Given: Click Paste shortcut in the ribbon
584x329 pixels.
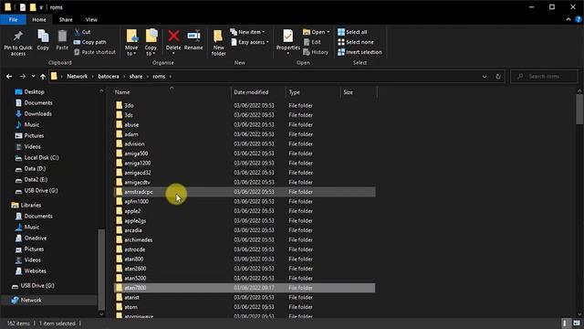Looking at the screenshot, I should click(95, 52).
